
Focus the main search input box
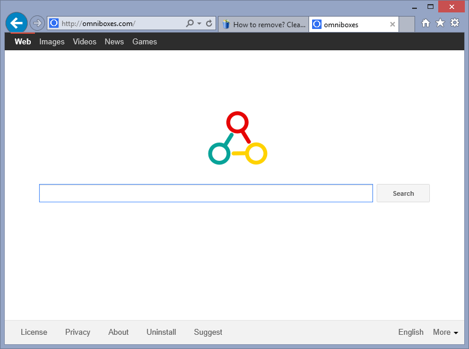(x=206, y=193)
